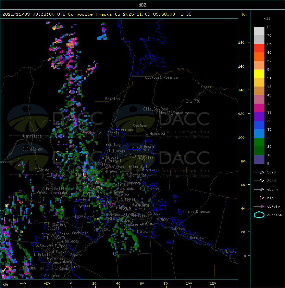Viewport: 285px width, 288px height.
Task: Click the 'Uspallata' map label
Action: click(x=32, y=136)
